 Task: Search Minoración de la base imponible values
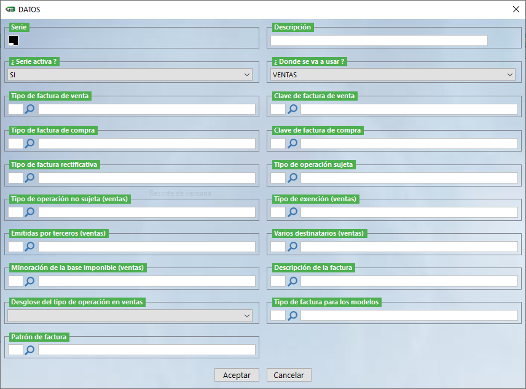point(29,281)
